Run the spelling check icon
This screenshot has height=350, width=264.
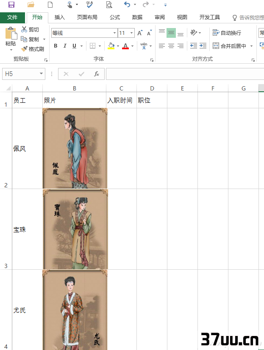point(89,5)
